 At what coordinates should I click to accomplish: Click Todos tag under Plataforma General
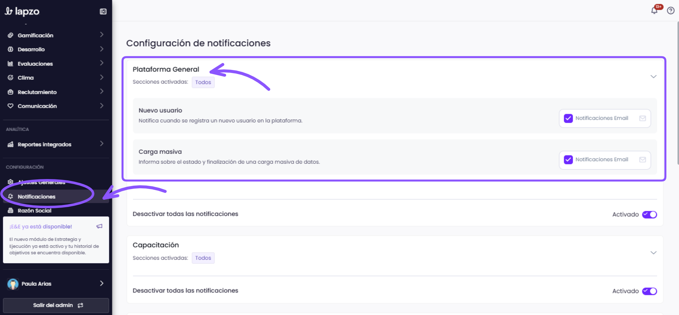point(203,82)
